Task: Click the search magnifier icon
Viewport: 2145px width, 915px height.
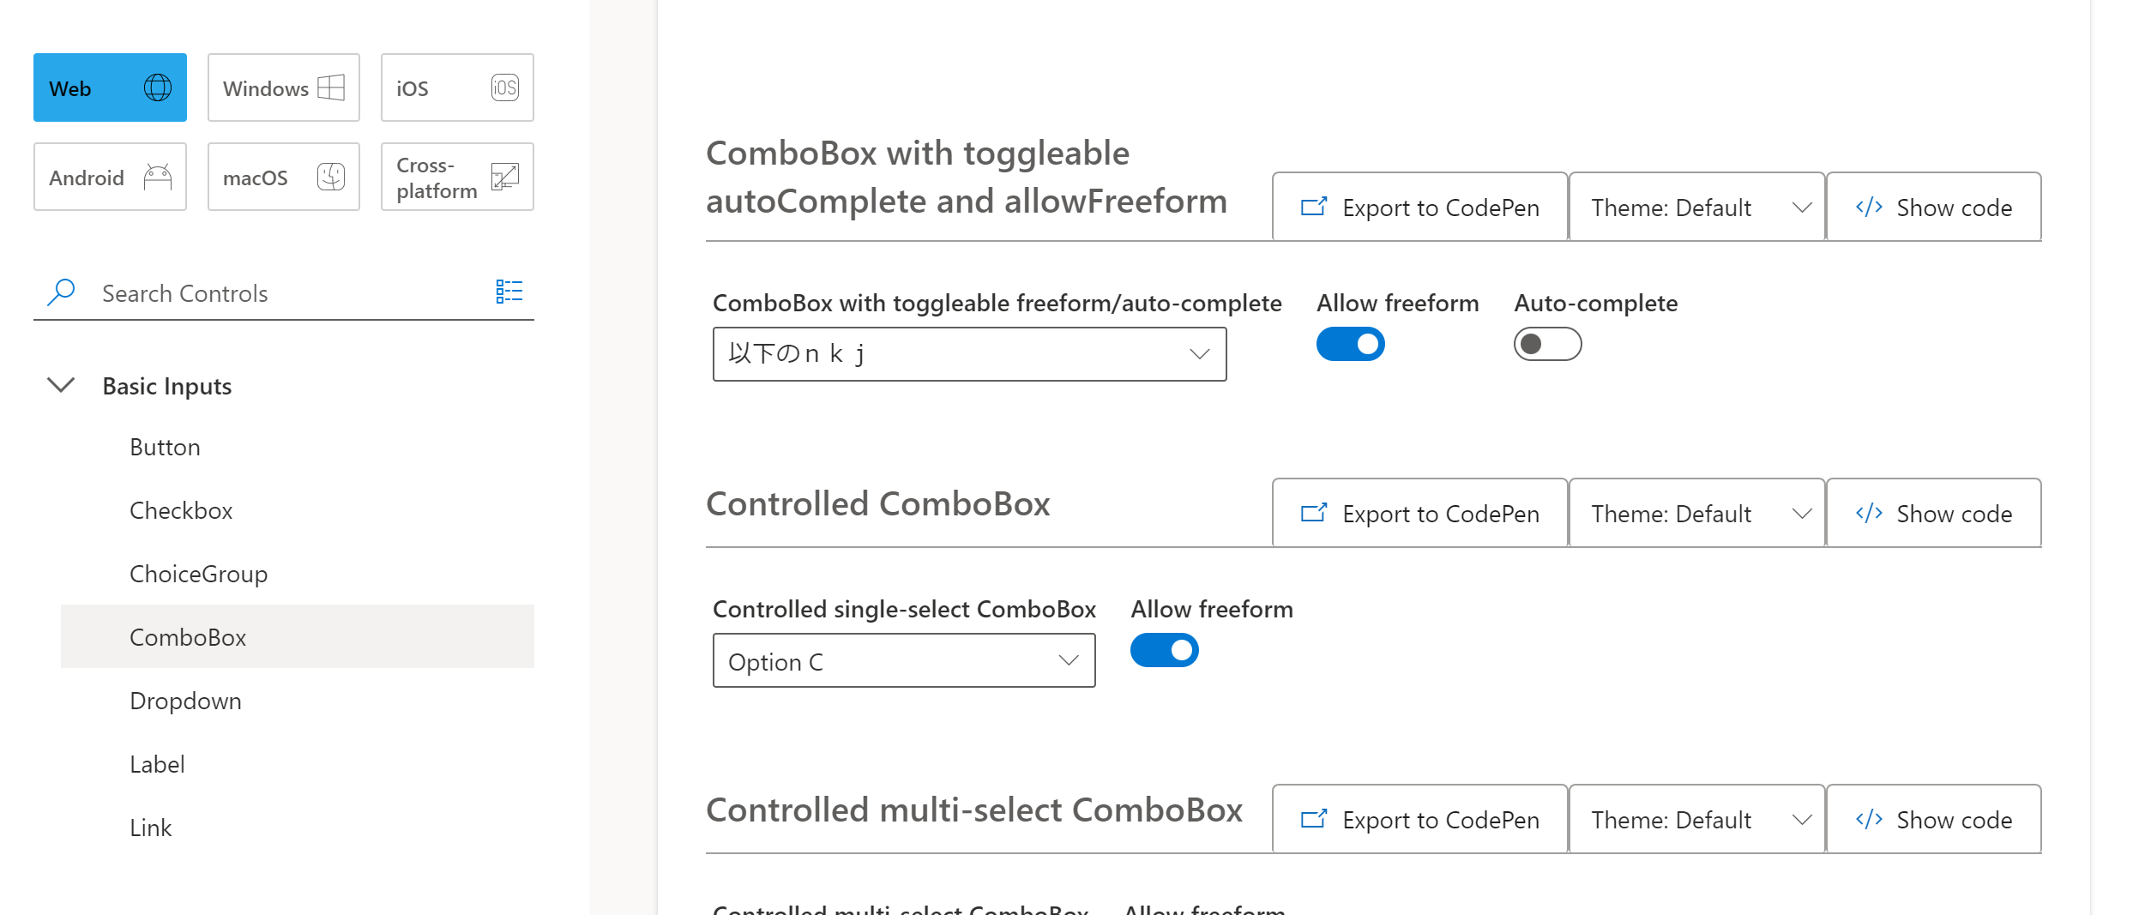Action: coord(61,292)
